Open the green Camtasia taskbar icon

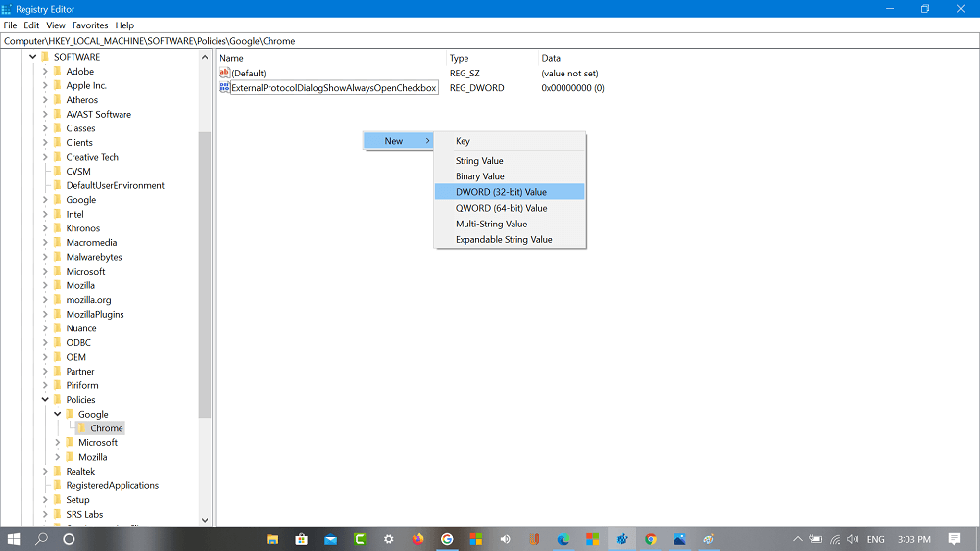click(360, 539)
